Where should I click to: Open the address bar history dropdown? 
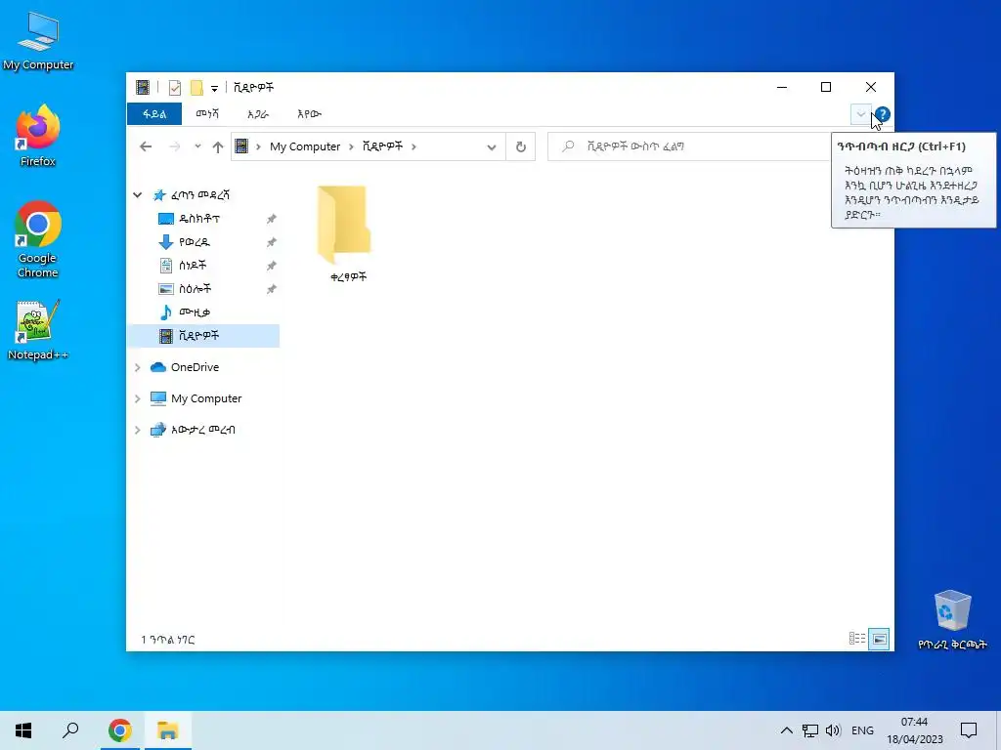click(x=491, y=147)
